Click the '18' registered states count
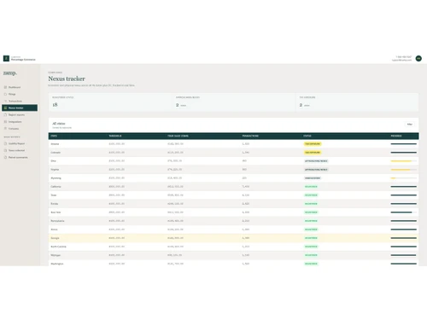 55,105
